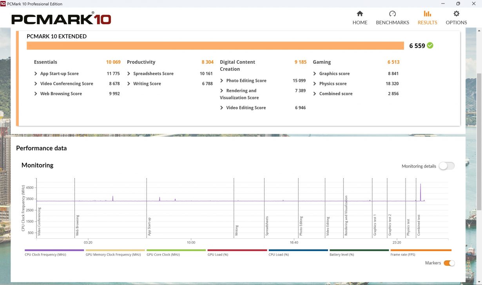Restore down the application window
The width and height of the screenshot is (482, 285).
458,4
